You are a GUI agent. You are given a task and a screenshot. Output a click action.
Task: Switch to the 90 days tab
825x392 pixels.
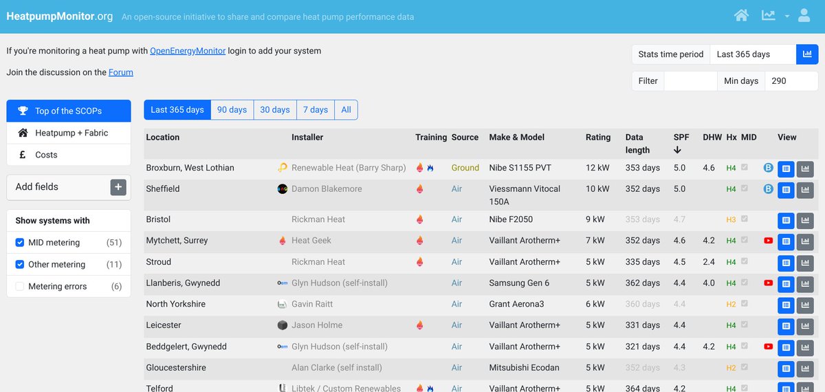click(x=232, y=110)
